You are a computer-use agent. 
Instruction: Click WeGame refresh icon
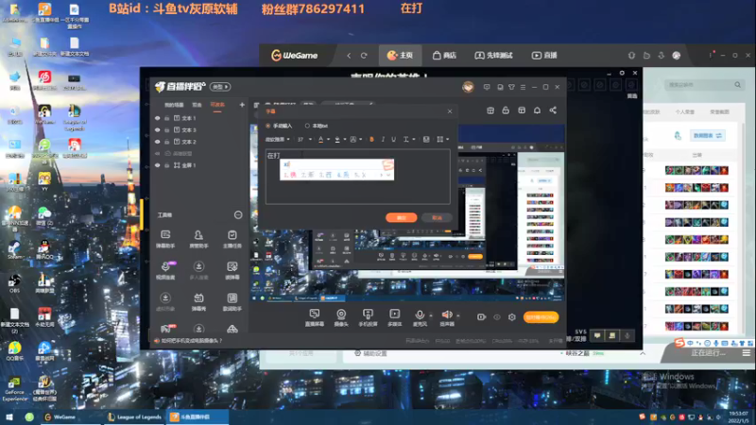coord(364,56)
